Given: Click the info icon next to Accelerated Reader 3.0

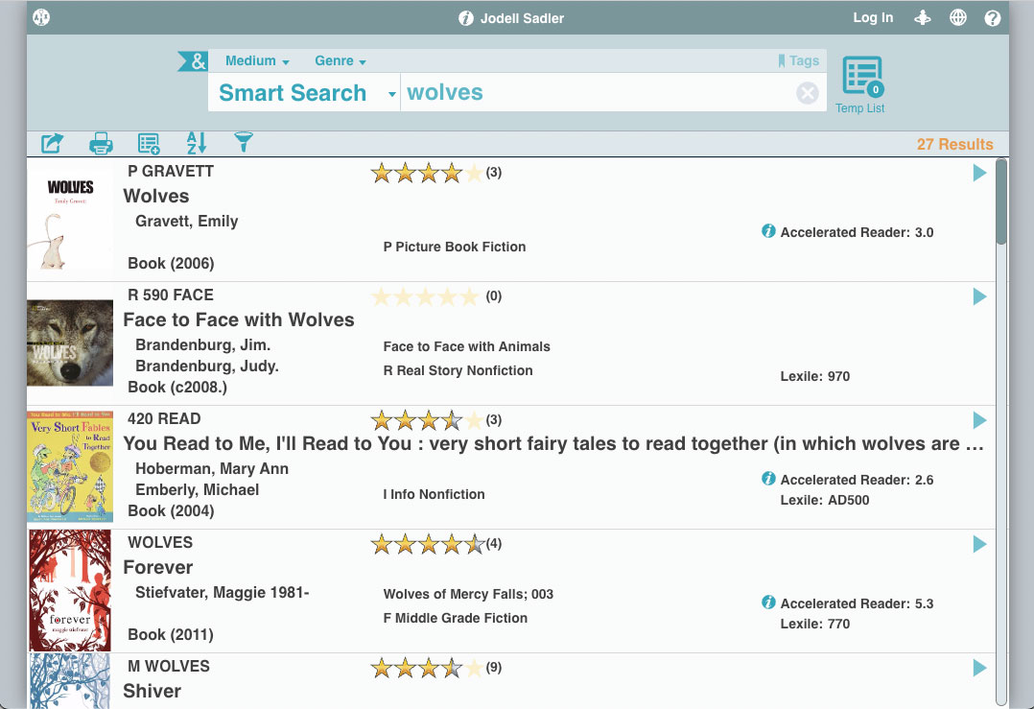Looking at the screenshot, I should pos(768,231).
